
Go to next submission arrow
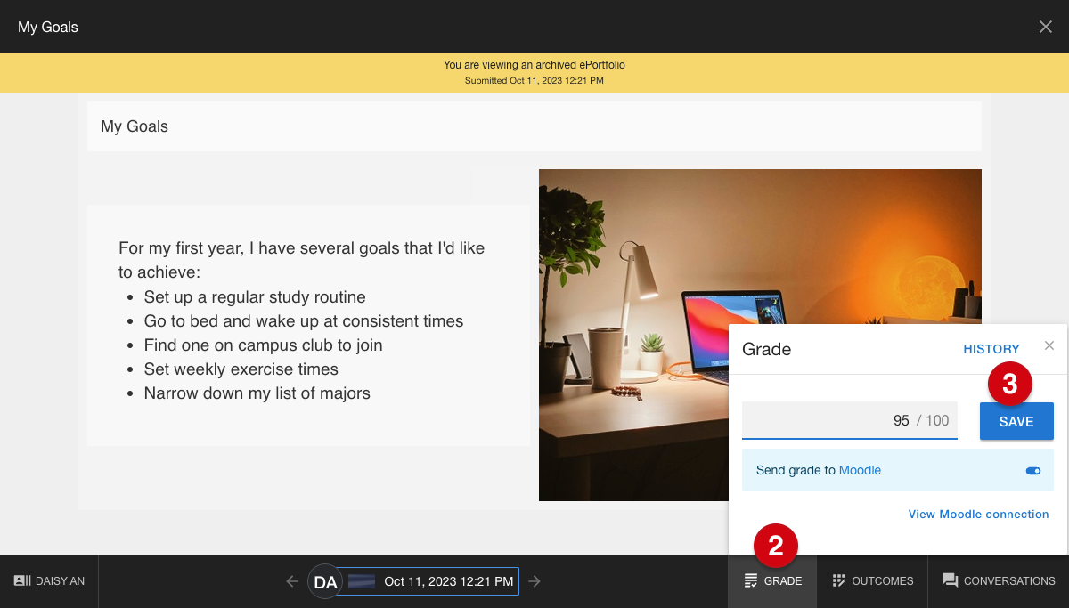coord(534,581)
